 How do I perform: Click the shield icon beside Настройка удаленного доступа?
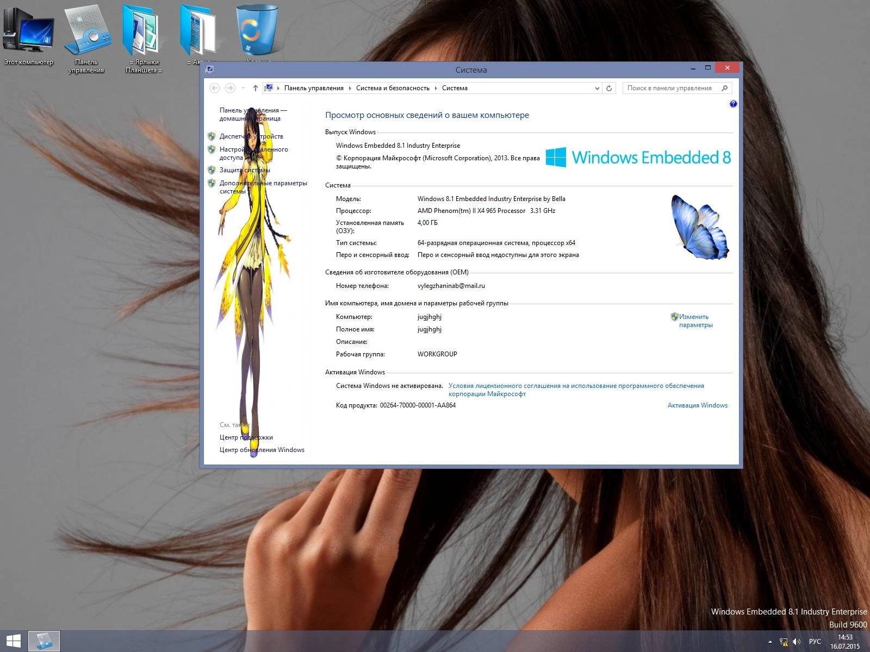[212, 149]
